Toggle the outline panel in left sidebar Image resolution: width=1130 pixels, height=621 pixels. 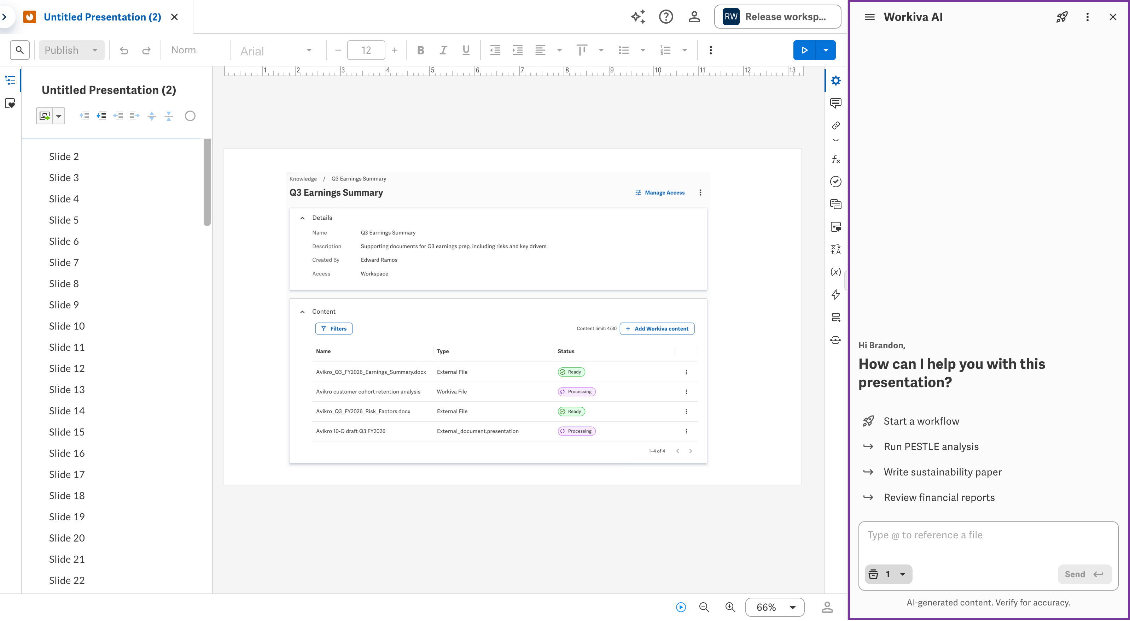tap(10, 80)
